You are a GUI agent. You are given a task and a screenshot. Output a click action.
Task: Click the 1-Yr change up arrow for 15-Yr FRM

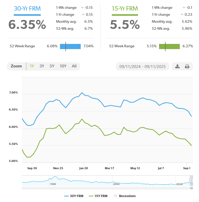tap(182, 15)
